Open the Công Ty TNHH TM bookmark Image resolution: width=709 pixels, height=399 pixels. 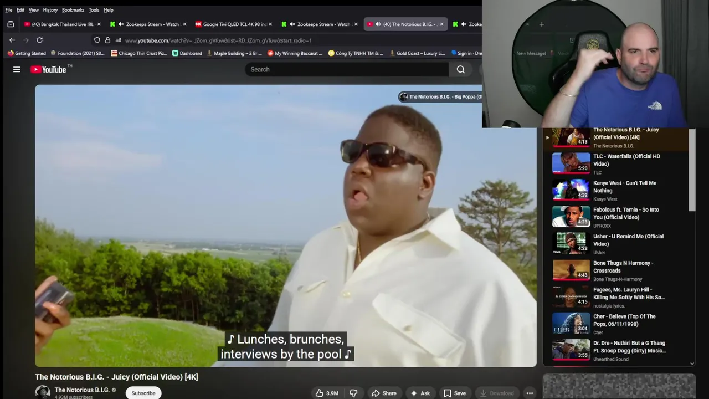[x=356, y=53]
